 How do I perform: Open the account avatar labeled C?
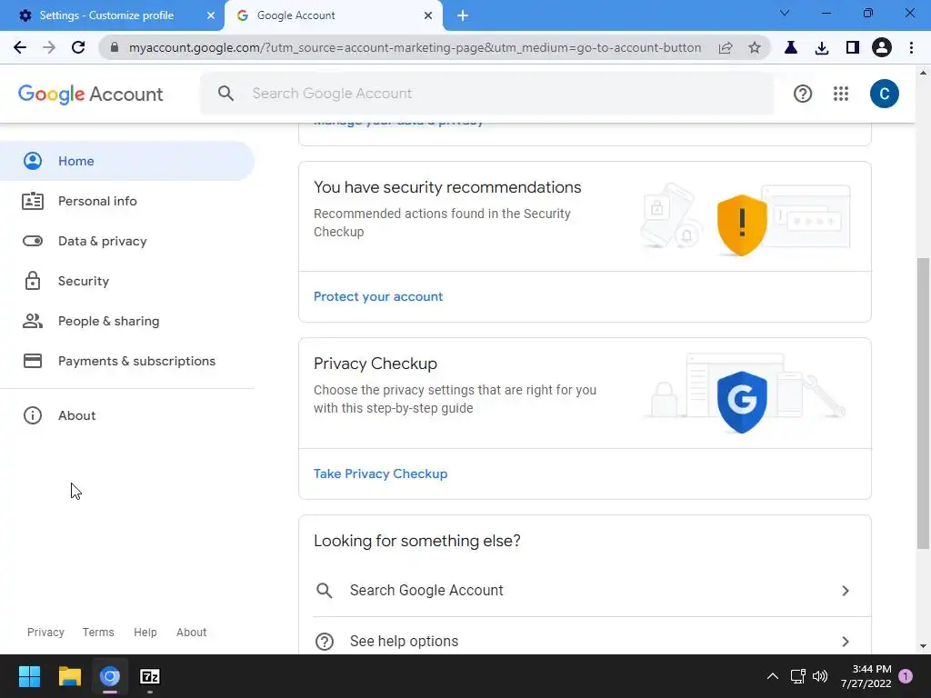click(884, 94)
